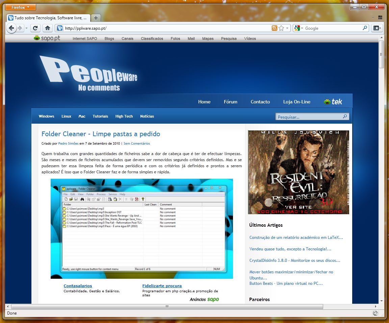
Task: Open the URL bar history dropdown arrow
Action: 287,28
